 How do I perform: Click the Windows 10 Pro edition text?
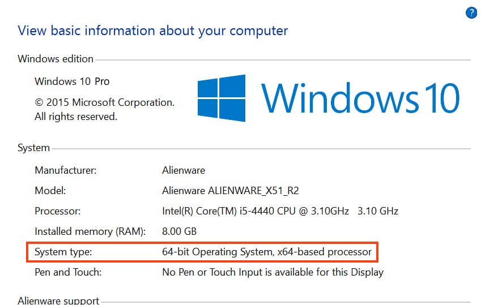click(x=72, y=81)
